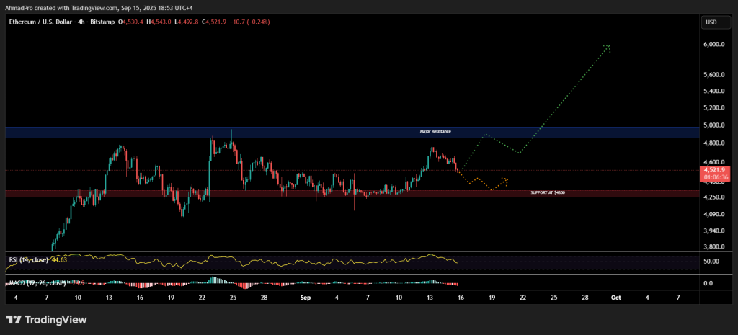Click the Major Resistance text label

pos(435,132)
